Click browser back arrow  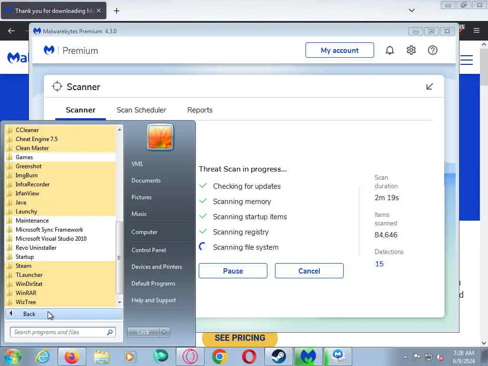[x=11, y=30]
